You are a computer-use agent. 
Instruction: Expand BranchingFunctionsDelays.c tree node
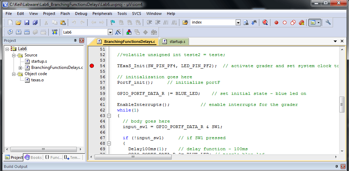20,67
